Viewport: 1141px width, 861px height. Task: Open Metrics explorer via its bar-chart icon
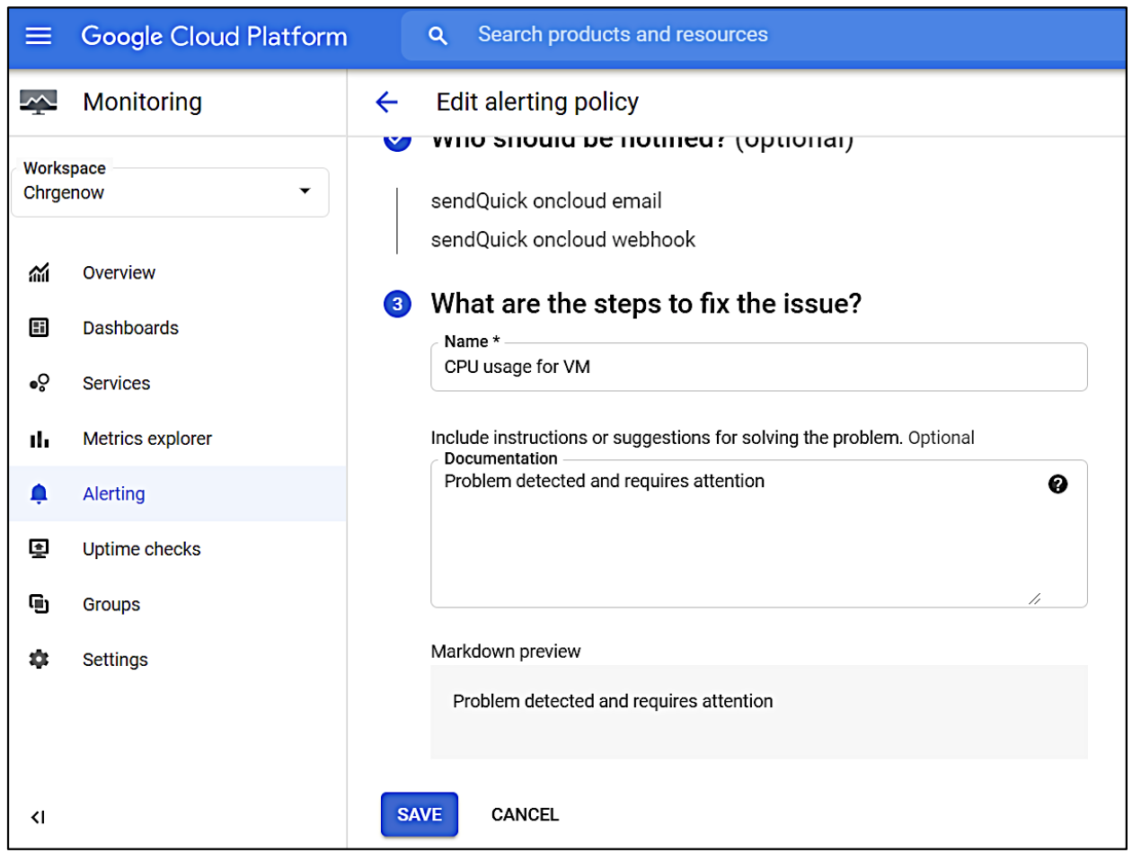coord(40,438)
